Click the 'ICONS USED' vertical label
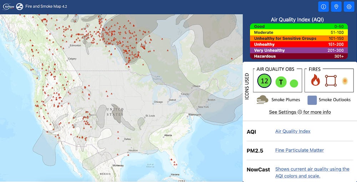 click(247, 86)
